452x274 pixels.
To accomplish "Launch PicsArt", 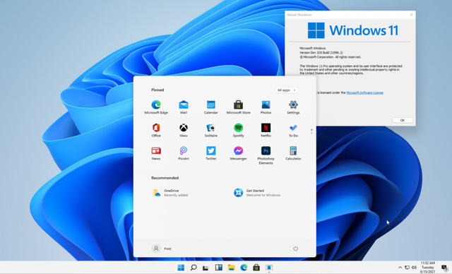I will pyautogui.click(x=184, y=153).
